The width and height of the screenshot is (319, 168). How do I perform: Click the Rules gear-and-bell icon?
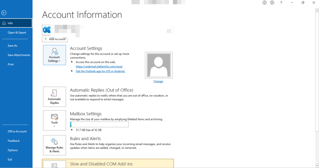[x=55, y=141]
